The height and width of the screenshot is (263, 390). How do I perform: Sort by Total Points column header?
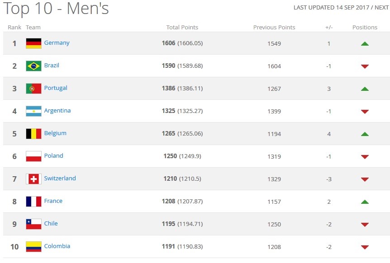coord(182,28)
